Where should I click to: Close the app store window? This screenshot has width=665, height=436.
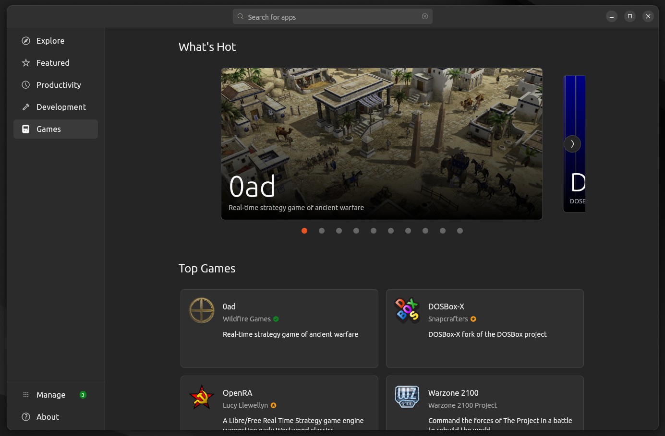tap(648, 16)
